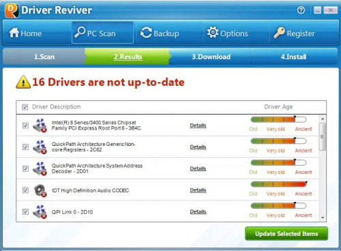Click the driver list scroll down arrow
The height and width of the screenshot is (251, 341).
(x=323, y=218)
